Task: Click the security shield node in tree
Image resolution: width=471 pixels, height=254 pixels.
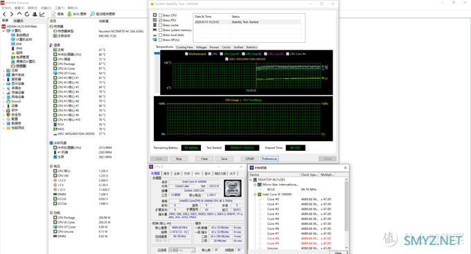Action: [8, 115]
